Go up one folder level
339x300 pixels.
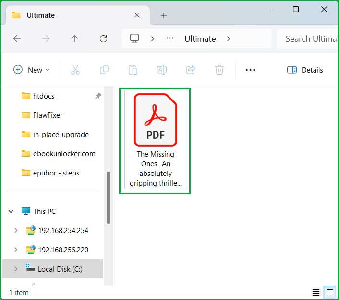coord(74,39)
